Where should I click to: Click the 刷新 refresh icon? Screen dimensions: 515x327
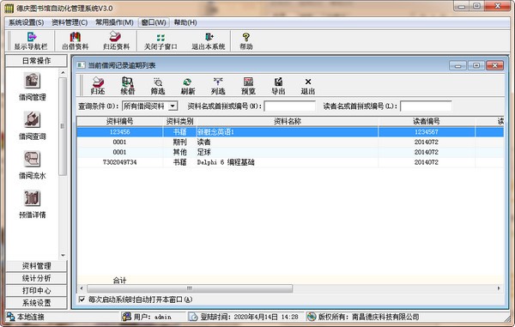[187, 82]
